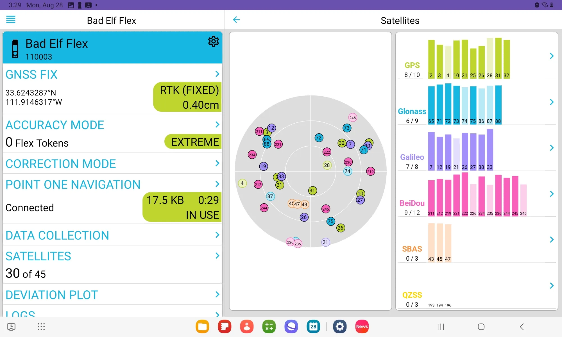Select satellite 4 on sky plot

[x=242, y=183]
